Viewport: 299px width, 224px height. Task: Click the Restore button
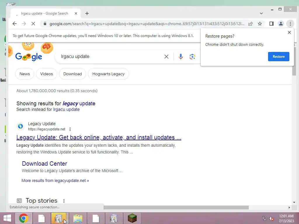pos(279,57)
